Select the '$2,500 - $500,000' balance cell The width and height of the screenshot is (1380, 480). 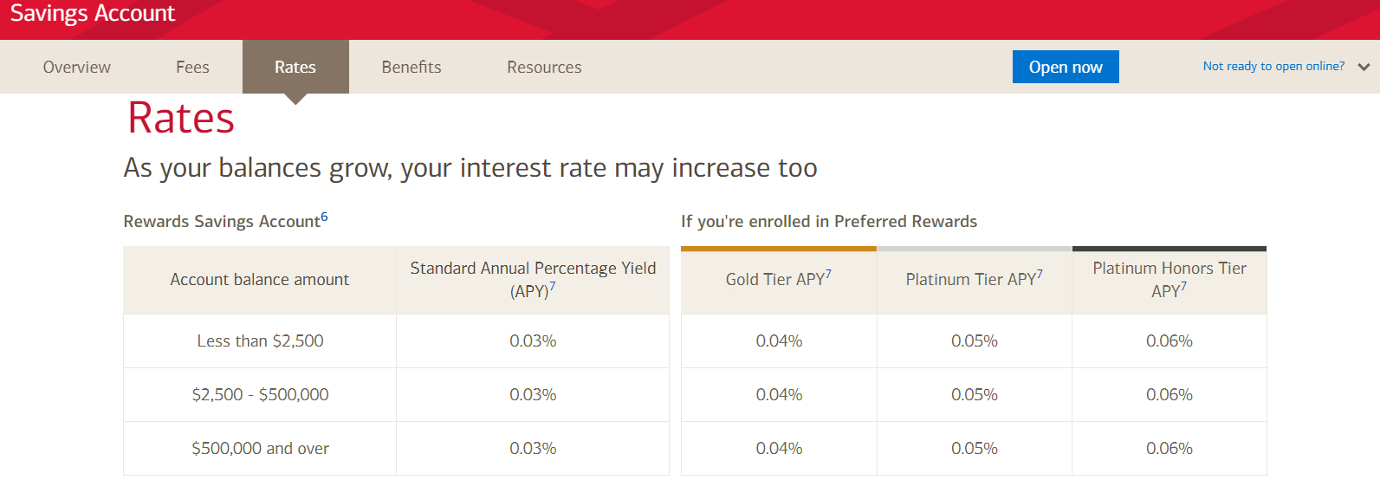260,395
